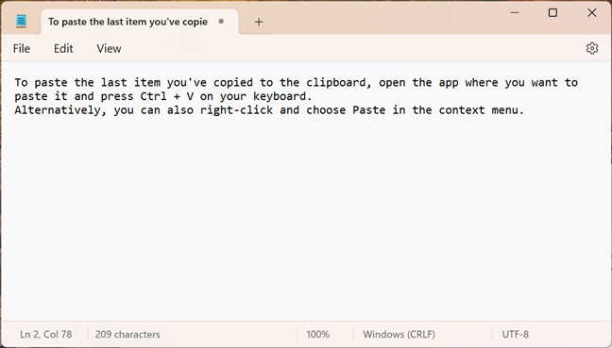Open the Edit menu
Screen dimensions: 612x348
coord(63,48)
